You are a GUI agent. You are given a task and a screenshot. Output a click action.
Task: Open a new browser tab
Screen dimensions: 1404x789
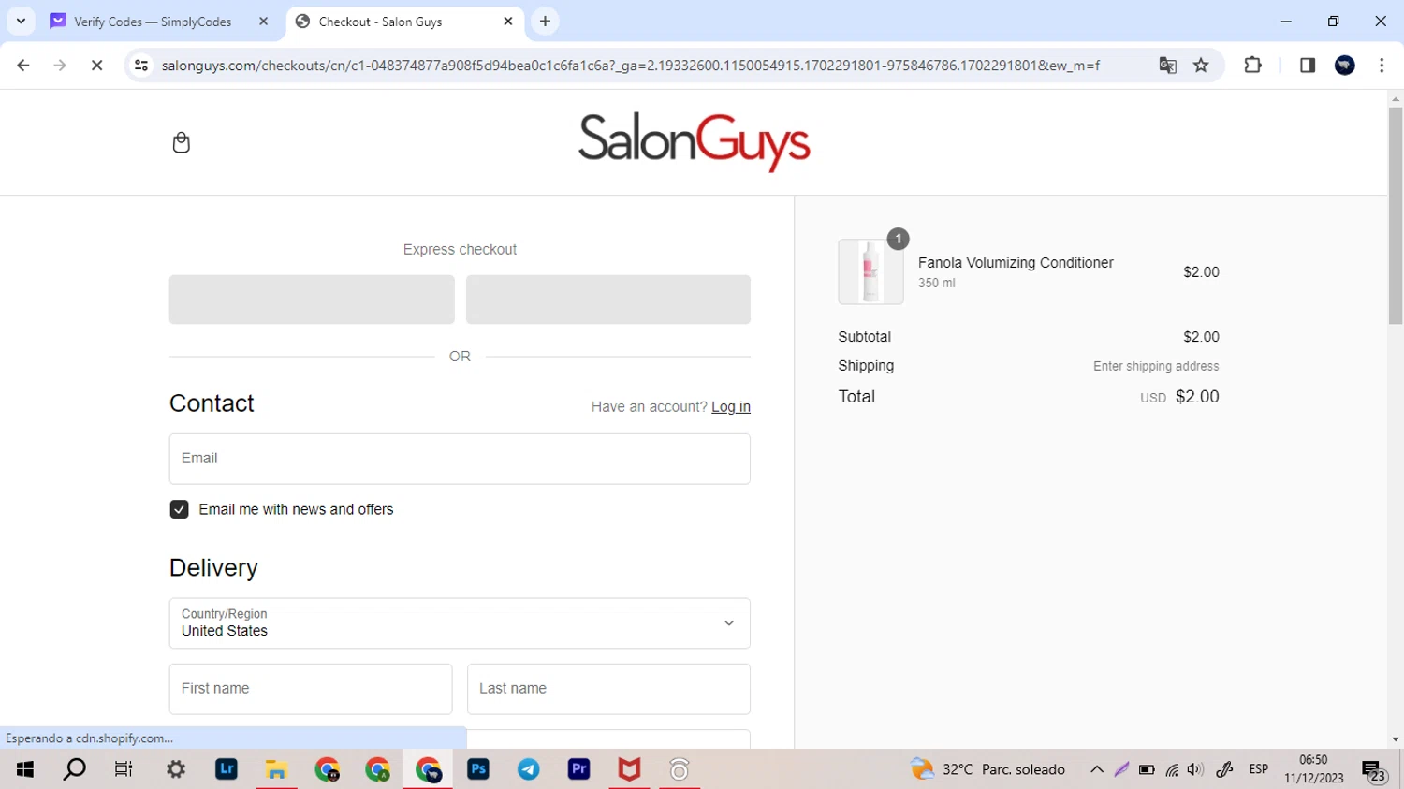pyautogui.click(x=545, y=22)
